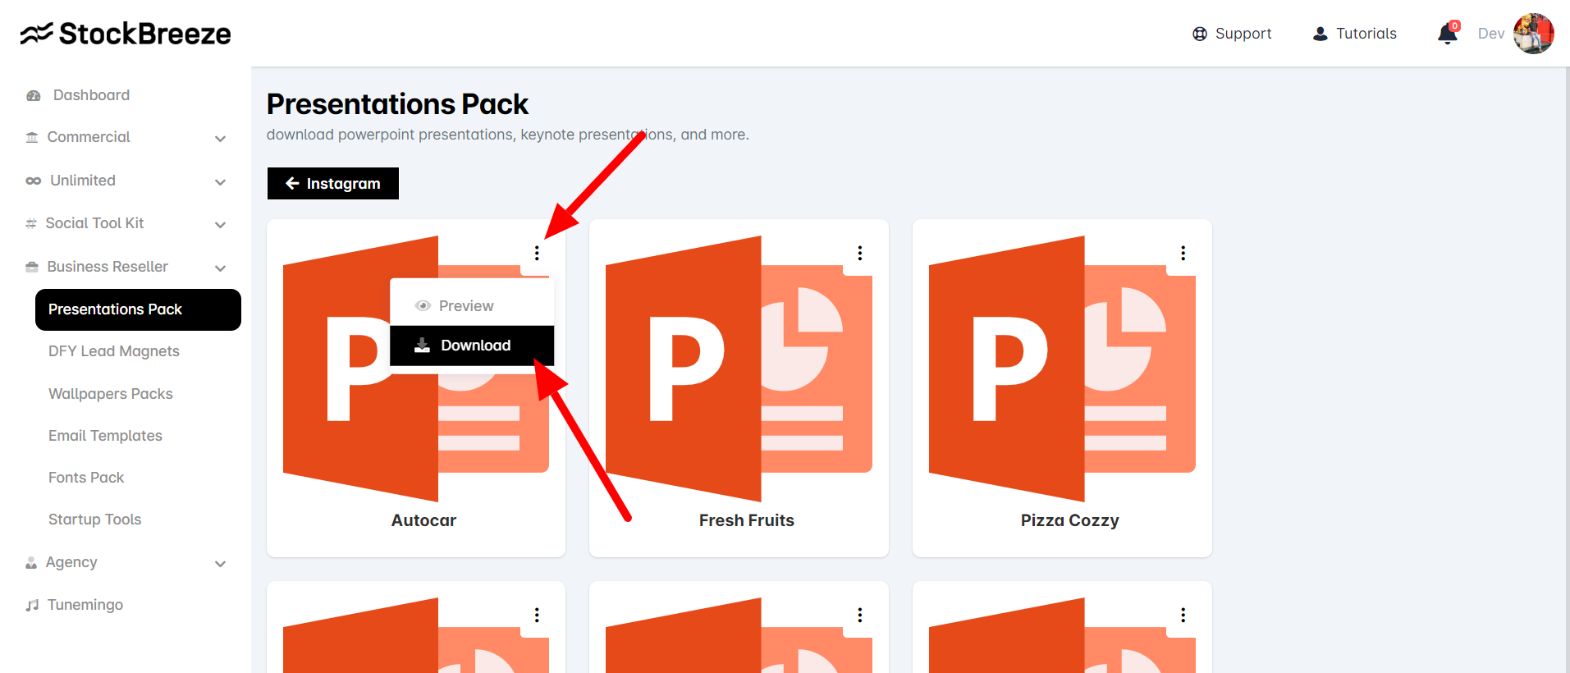Open the three-dot menu on Pizza Cozzy card
The height and width of the screenshot is (673, 1570).
tap(1183, 253)
